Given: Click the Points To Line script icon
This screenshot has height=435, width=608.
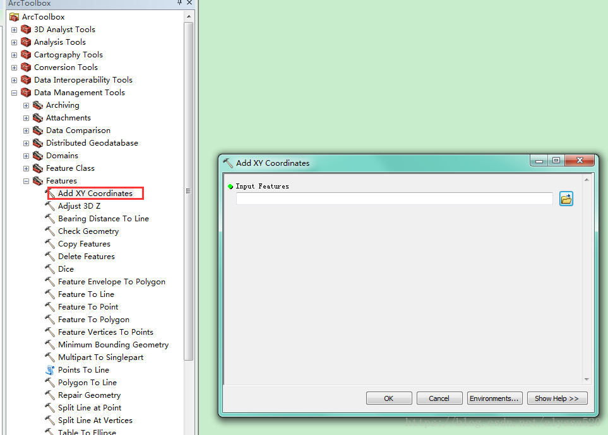Looking at the screenshot, I should click(x=50, y=370).
